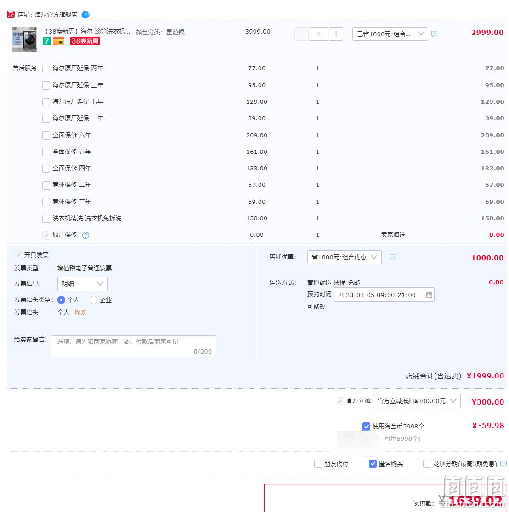Viewport: 509px width, 512px height.
Task: Enable the 花呗分期 installment checkbox
Action: click(x=427, y=464)
